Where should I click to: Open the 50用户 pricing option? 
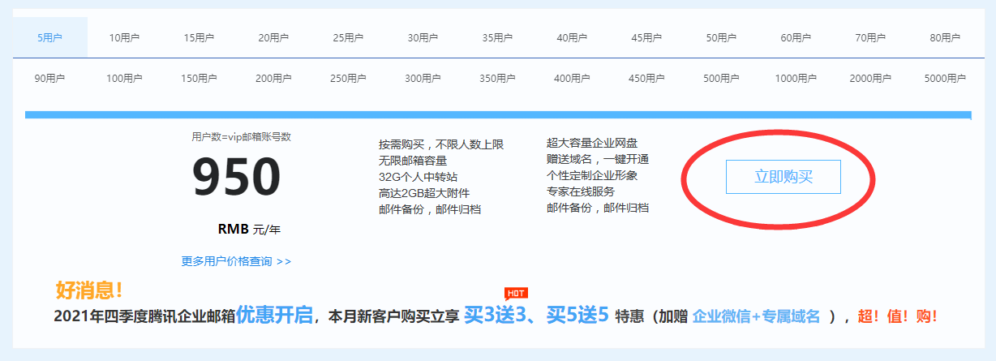[x=721, y=37]
